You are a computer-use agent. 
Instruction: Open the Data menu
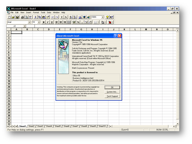tap(49, 13)
